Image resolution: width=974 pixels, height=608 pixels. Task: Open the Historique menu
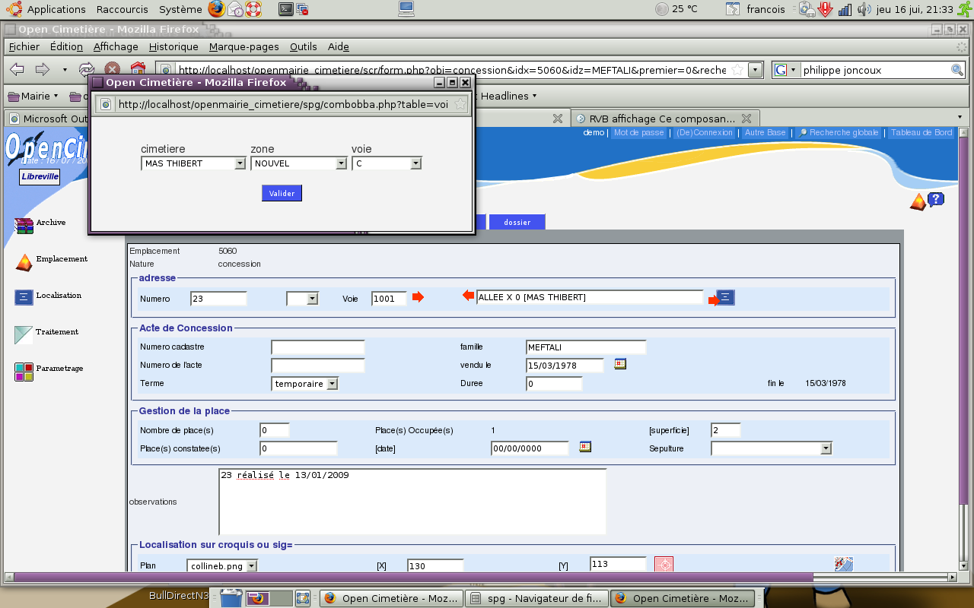(173, 46)
